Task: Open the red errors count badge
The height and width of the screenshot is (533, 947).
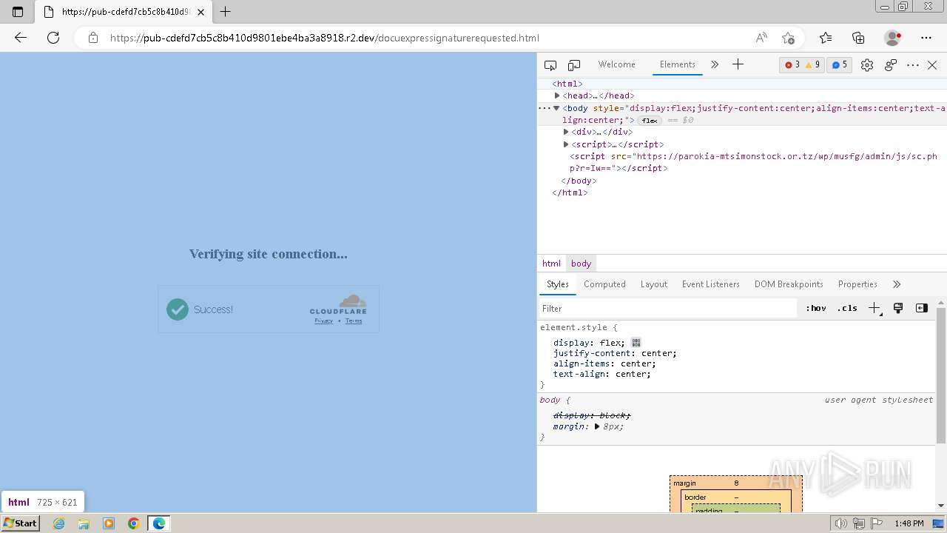Action: coord(792,65)
